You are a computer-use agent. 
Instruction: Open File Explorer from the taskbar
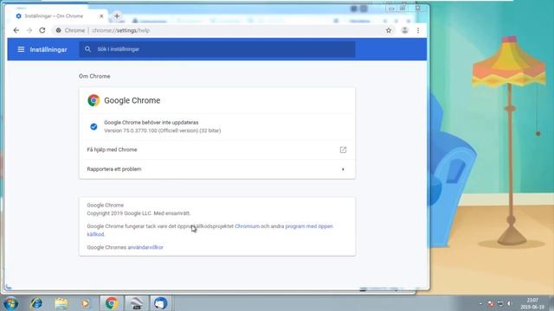tap(61, 303)
